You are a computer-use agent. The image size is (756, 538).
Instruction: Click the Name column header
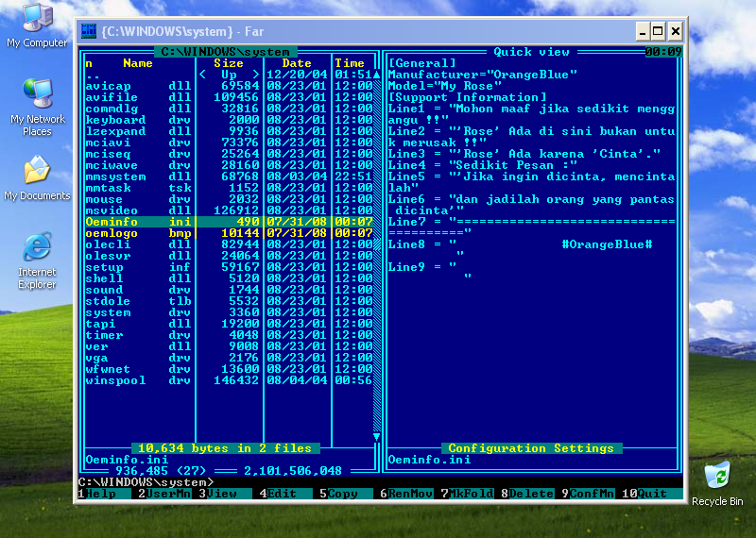click(x=138, y=63)
